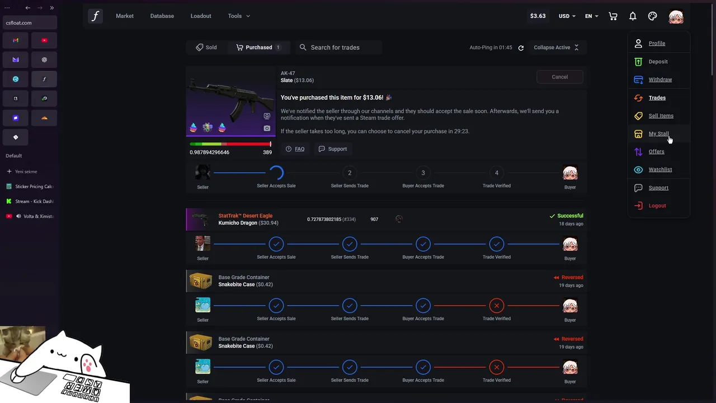Open Loadout in top navigation

tap(201, 16)
